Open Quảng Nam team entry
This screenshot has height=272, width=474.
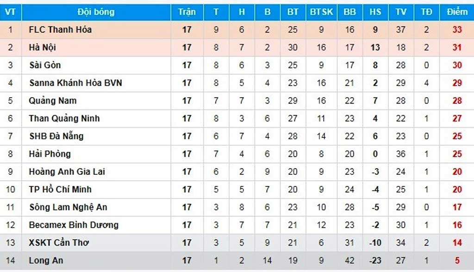tap(53, 101)
